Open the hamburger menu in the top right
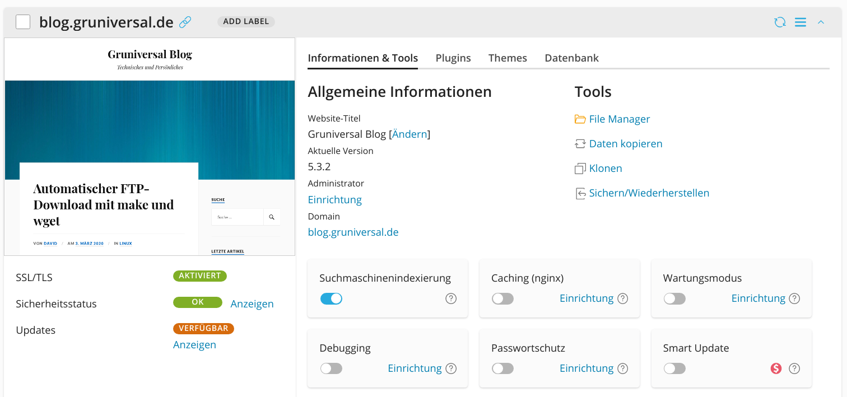The height and width of the screenshot is (397, 847). click(800, 22)
